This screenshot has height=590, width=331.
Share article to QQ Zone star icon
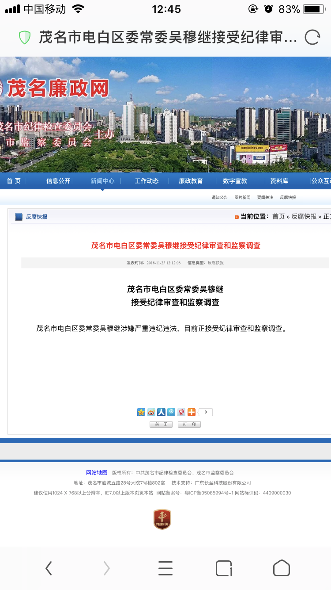pos(141,412)
